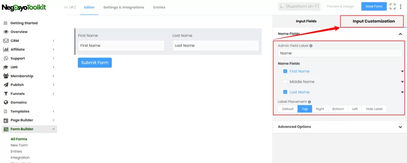
Task: Set label placement to Top
Action: tap(305, 109)
